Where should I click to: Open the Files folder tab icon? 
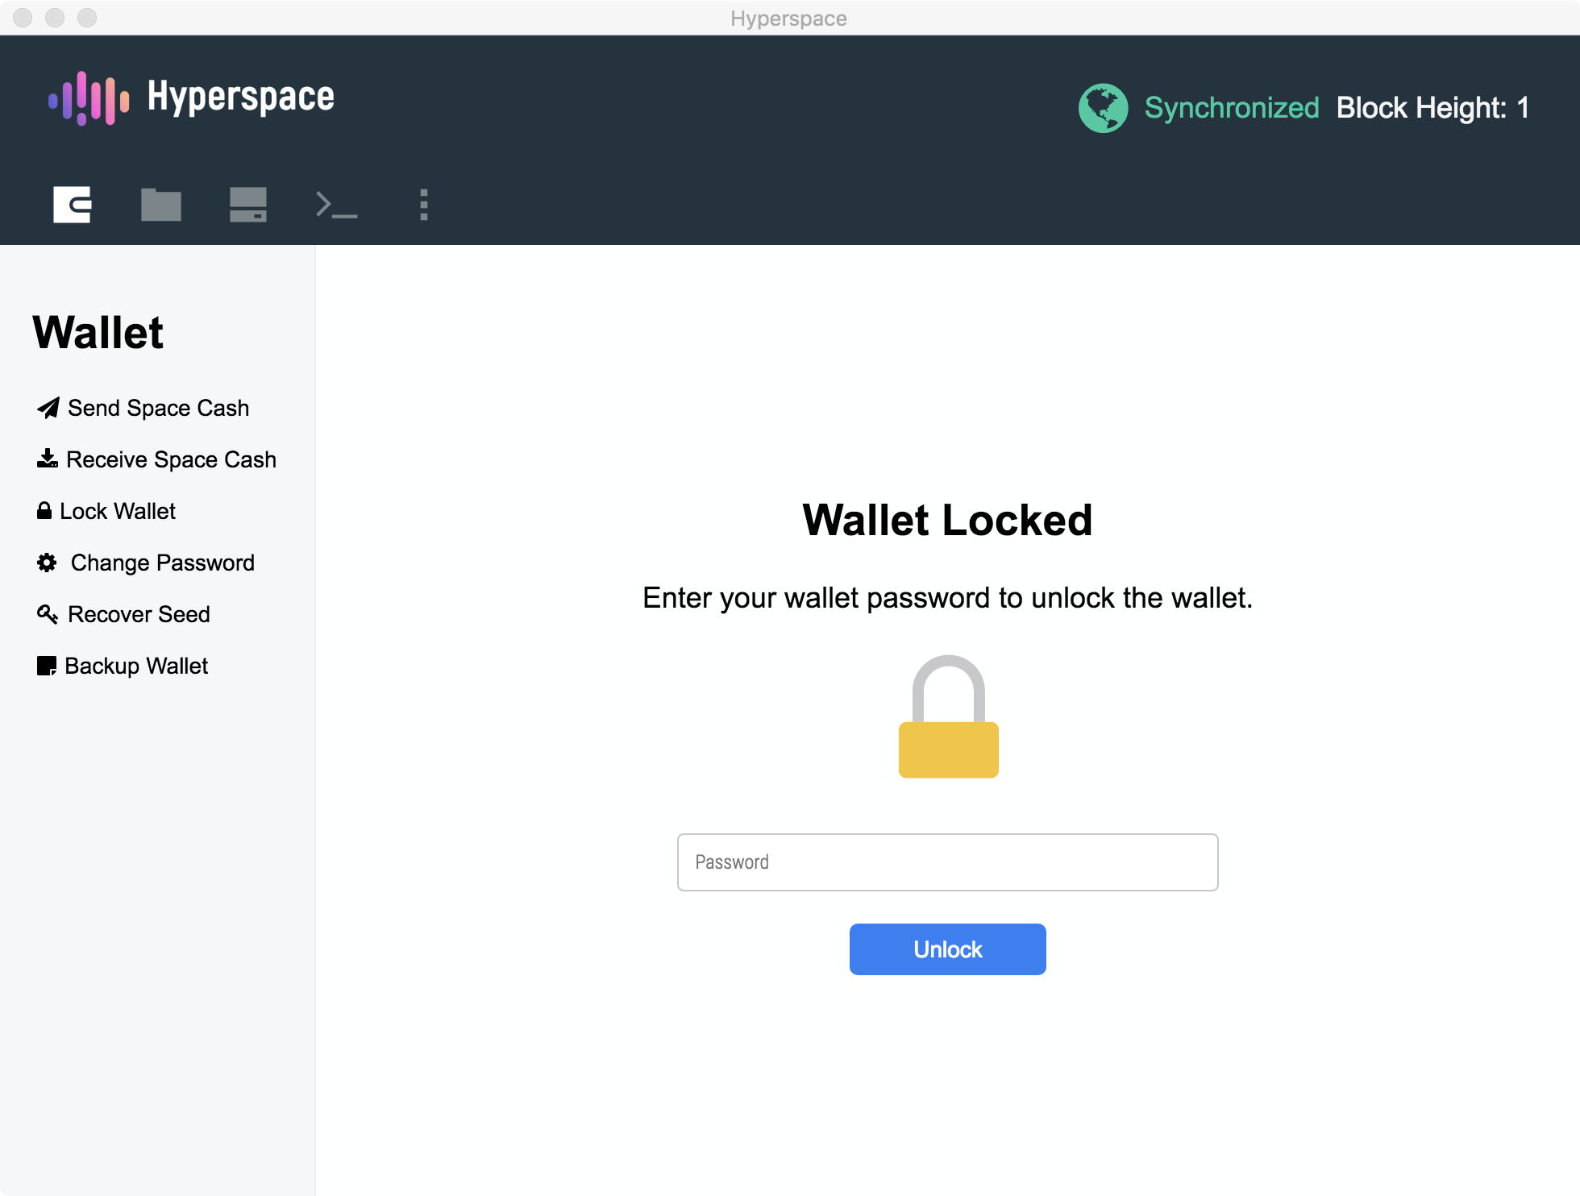point(160,205)
